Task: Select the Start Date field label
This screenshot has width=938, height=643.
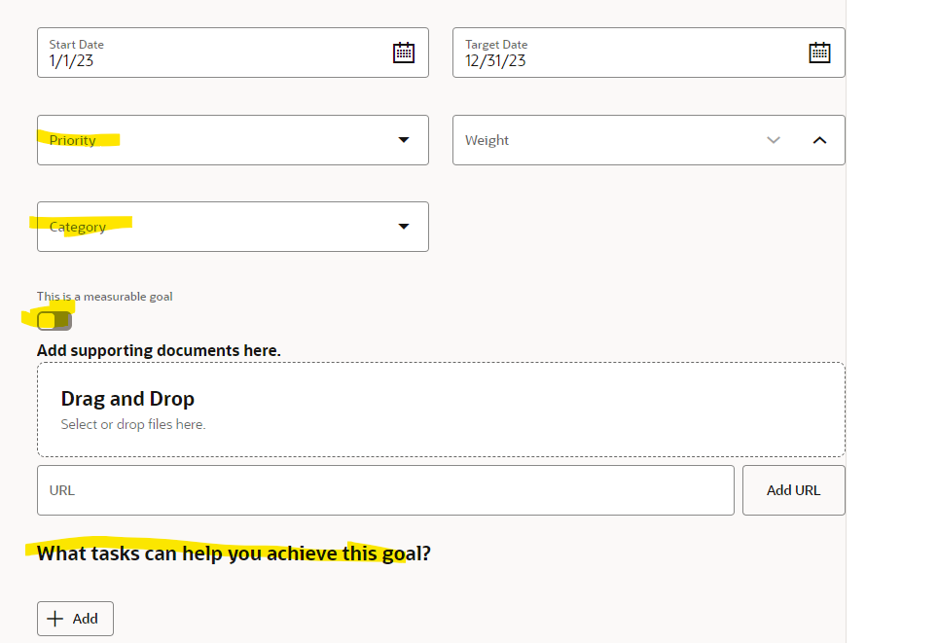Action: click(78, 44)
